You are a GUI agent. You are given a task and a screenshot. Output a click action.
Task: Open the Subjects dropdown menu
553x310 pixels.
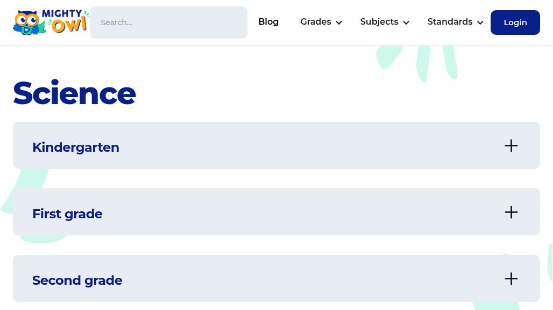tap(379, 21)
